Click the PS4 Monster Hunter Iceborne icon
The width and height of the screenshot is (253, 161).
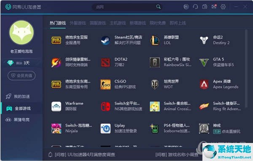coord(155,128)
